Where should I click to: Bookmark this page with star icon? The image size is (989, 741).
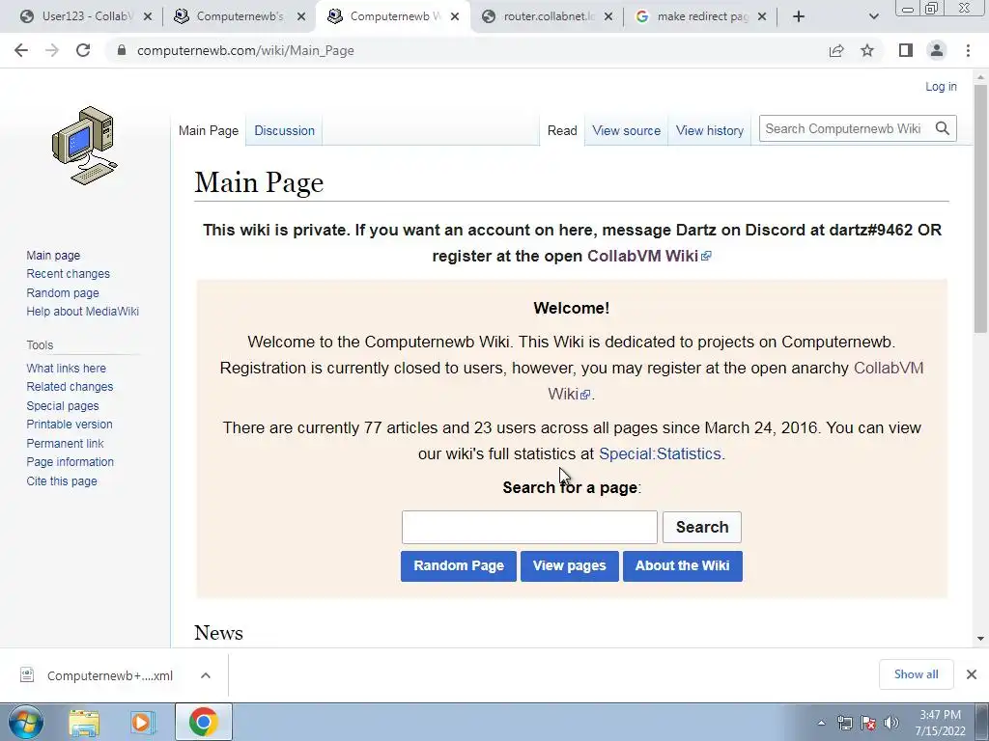pyautogui.click(x=867, y=50)
